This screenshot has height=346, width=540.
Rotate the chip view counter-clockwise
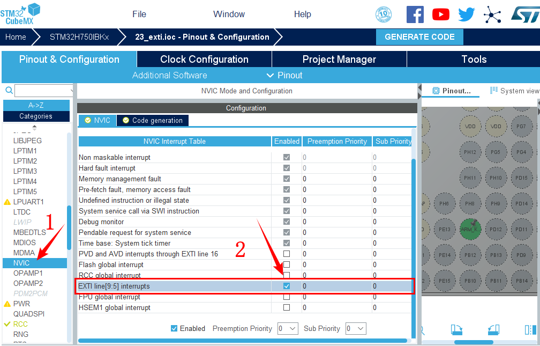pyautogui.click(x=493, y=329)
